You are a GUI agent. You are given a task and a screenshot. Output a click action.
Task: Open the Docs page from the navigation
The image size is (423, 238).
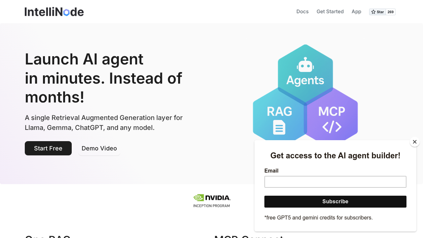click(x=302, y=12)
